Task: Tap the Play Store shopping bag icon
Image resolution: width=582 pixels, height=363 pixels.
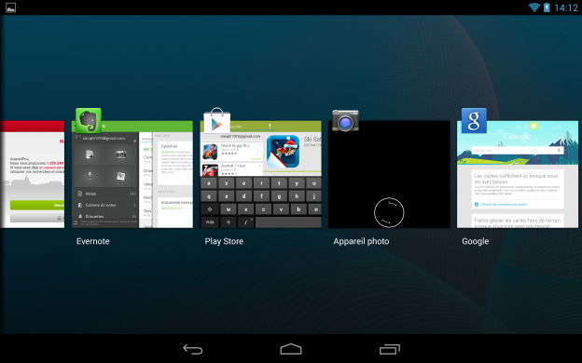Action: [216, 120]
